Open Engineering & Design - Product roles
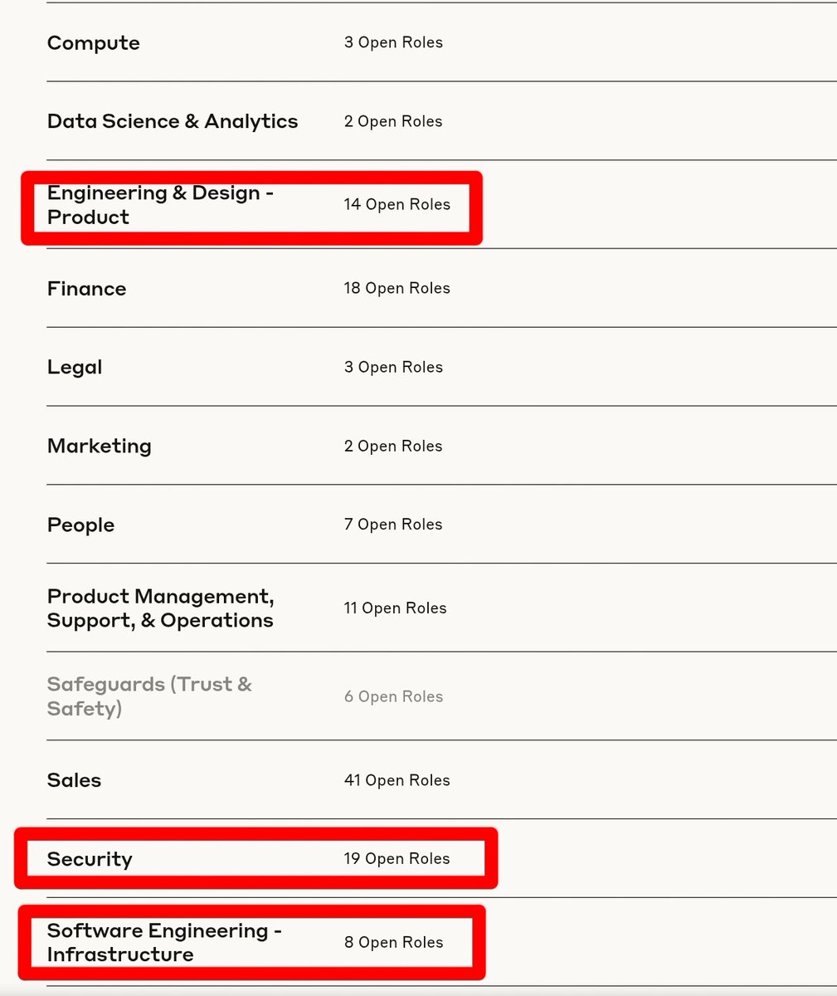The image size is (837, 996). pyautogui.click(x=160, y=205)
